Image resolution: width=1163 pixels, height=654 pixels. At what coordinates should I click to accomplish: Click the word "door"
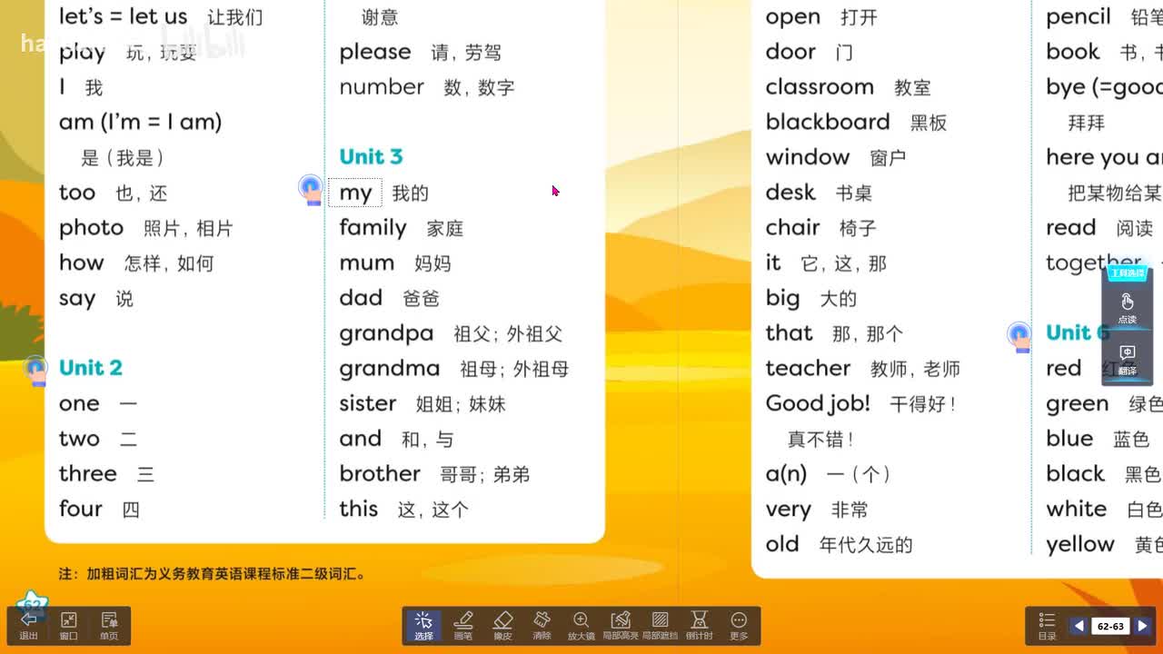790,52
